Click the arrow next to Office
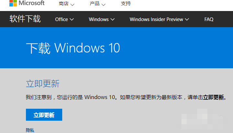This screenshot has width=233, height=133. point(72,19)
